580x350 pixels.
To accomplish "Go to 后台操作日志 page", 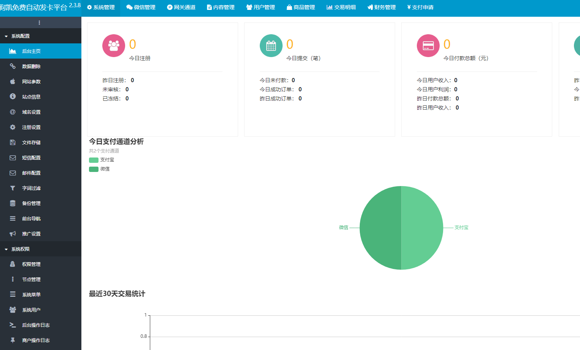I will 36,325.
